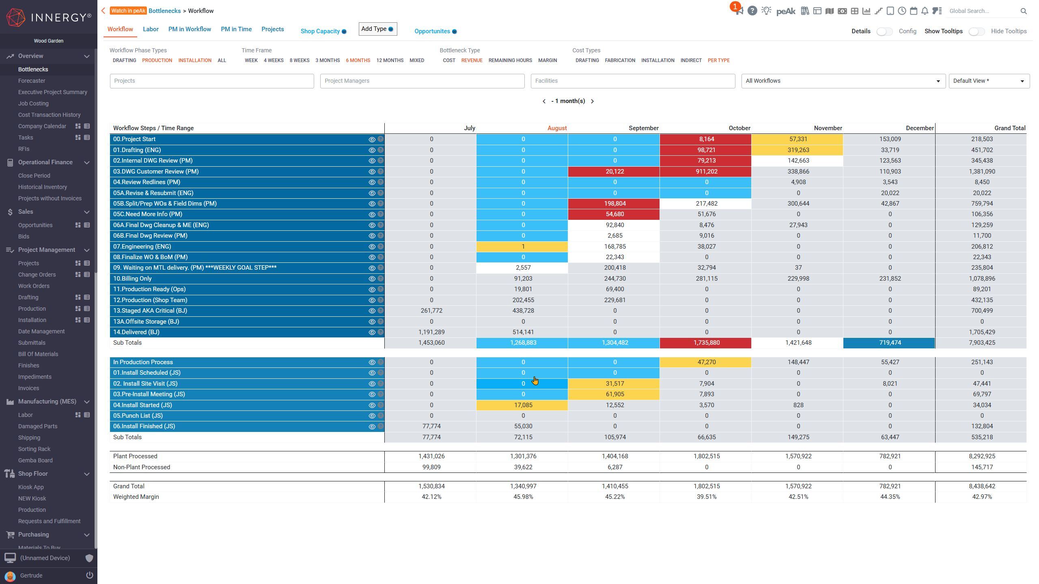Toggle the Details/Config switch
This screenshot has width=1039, height=584.
click(x=884, y=31)
